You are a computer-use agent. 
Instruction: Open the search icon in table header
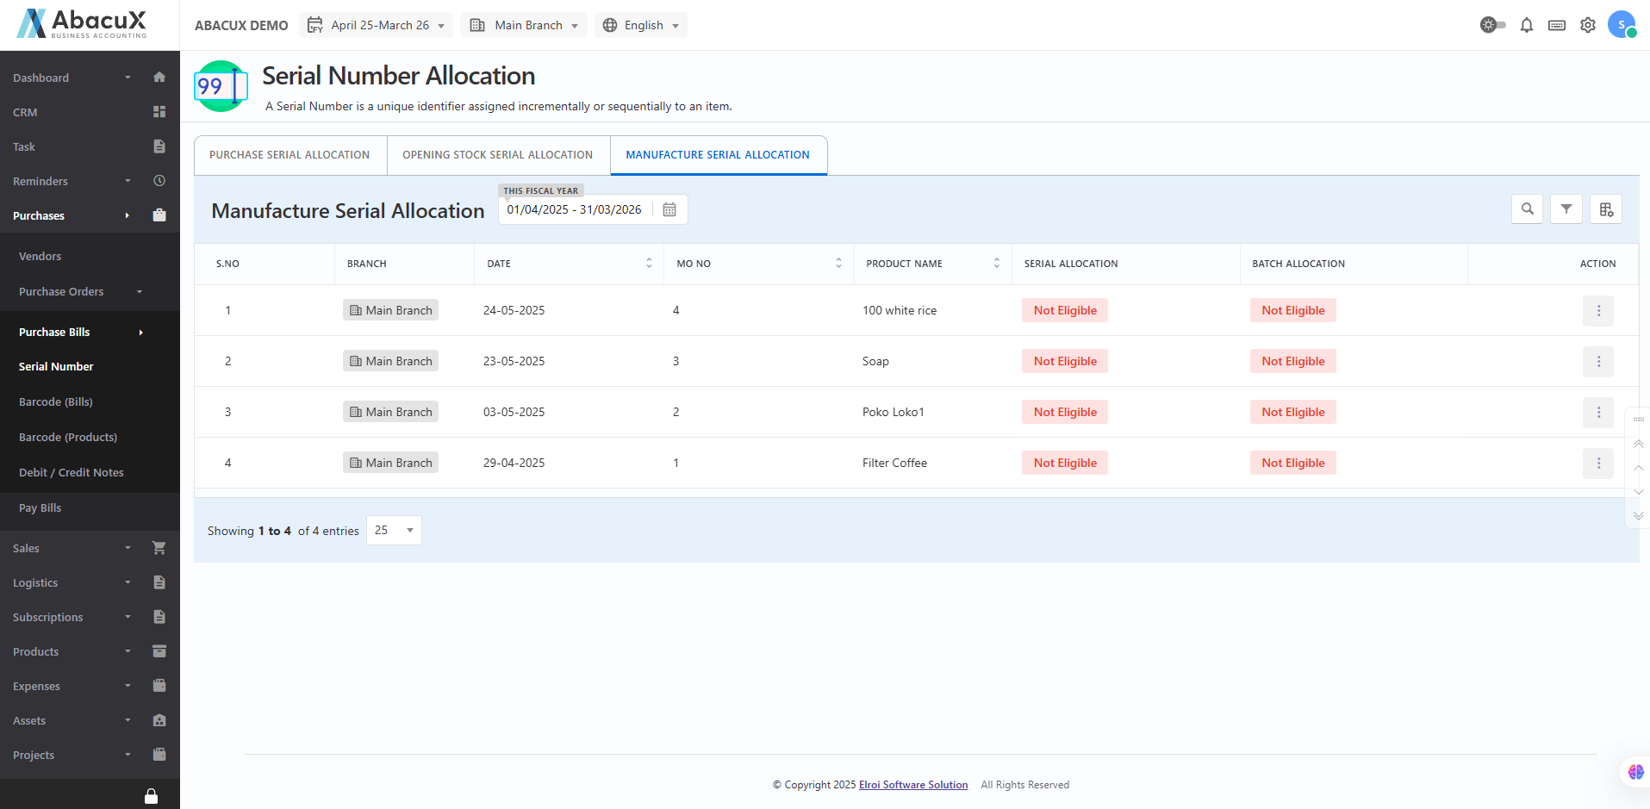[1527, 208]
